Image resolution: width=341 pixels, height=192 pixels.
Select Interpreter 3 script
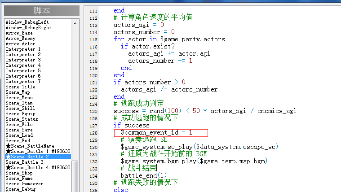tap(23, 60)
